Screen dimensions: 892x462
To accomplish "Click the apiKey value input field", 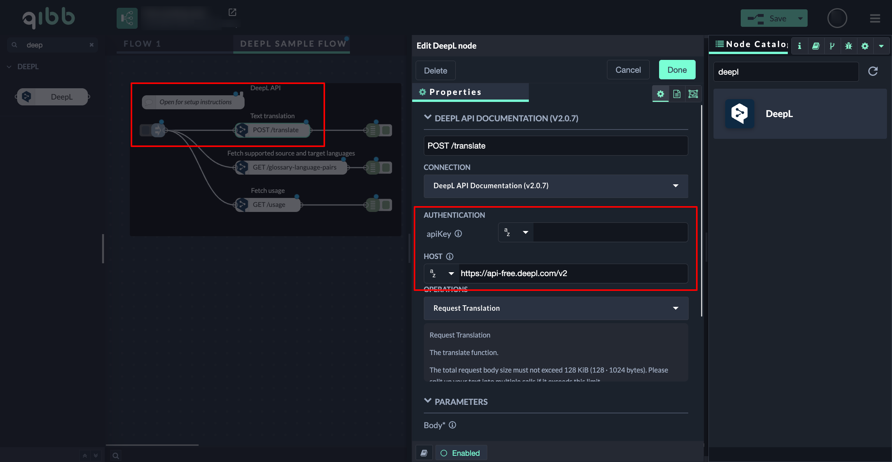I will click(610, 233).
